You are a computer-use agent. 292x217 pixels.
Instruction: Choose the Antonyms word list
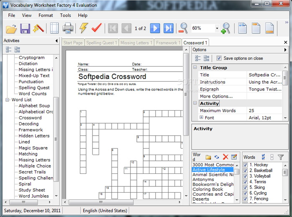click(x=203, y=179)
